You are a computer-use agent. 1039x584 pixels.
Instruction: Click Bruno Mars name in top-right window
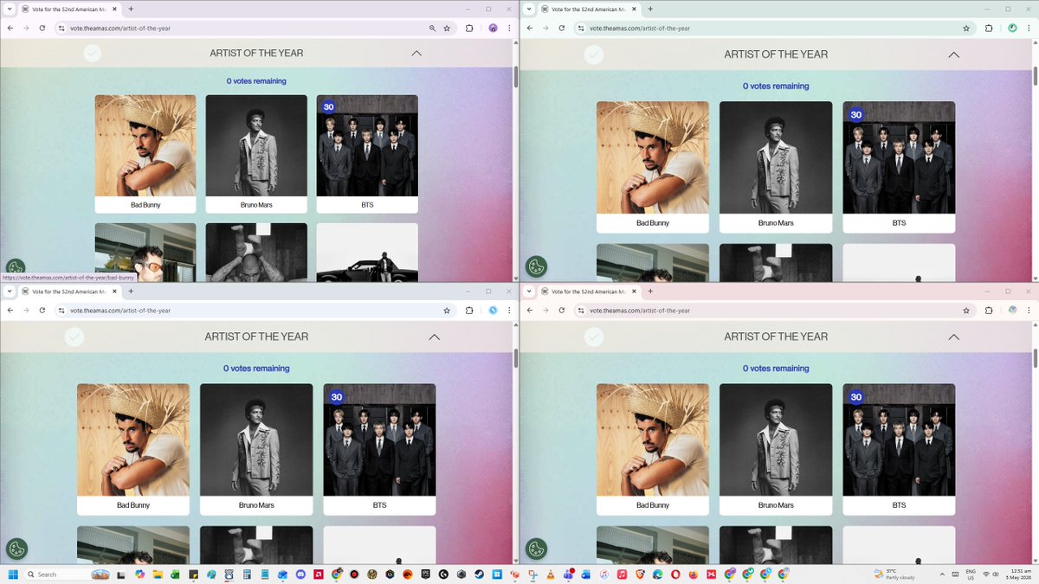776,223
